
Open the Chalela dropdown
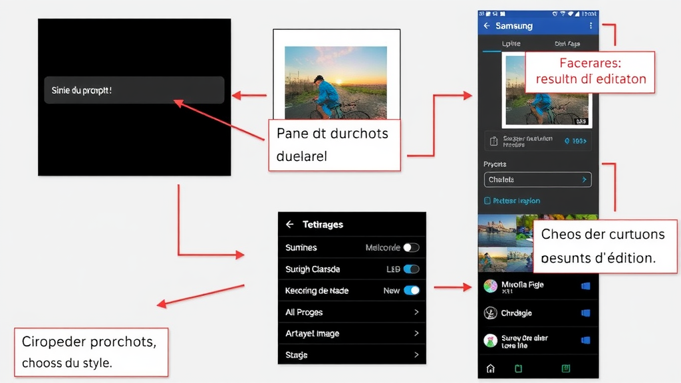tap(537, 180)
